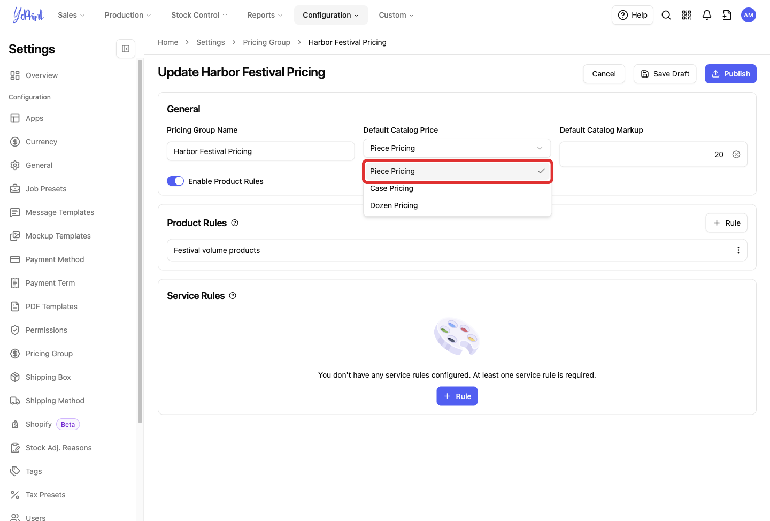Click the Publish button
Screen dimensions: 770x521
point(730,74)
